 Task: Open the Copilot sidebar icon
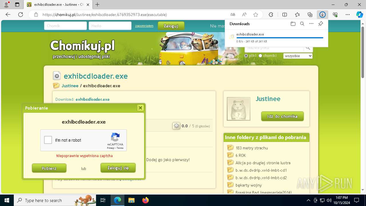(x=359, y=15)
